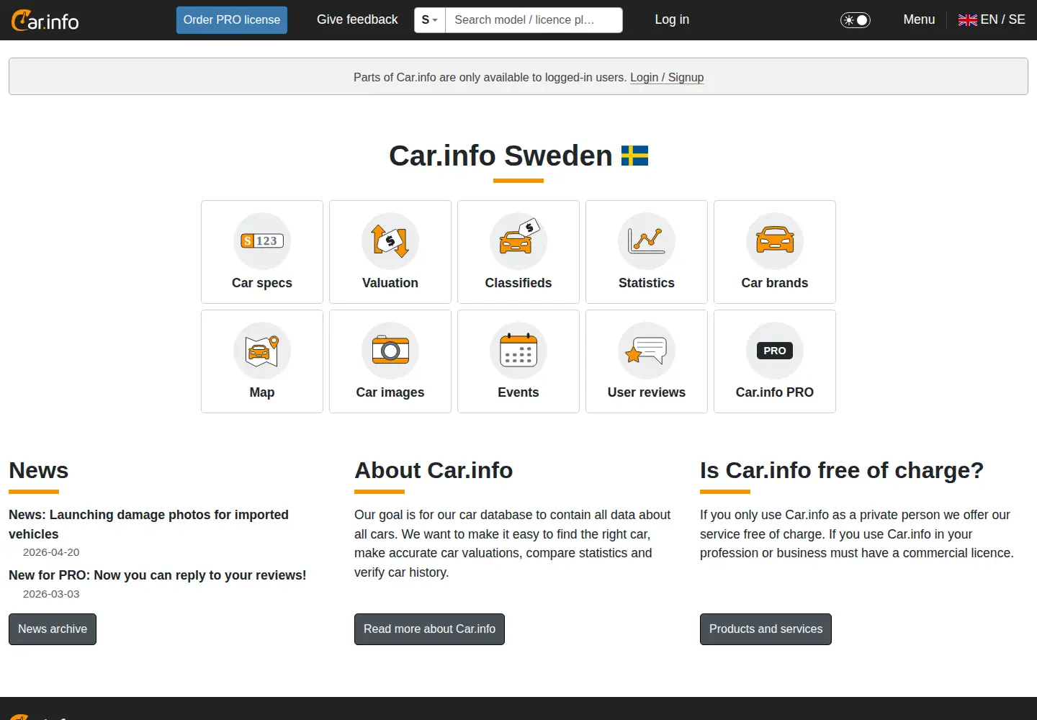Click the 'Car specs' label text
The image size is (1037, 720).
(x=262, y=283)
